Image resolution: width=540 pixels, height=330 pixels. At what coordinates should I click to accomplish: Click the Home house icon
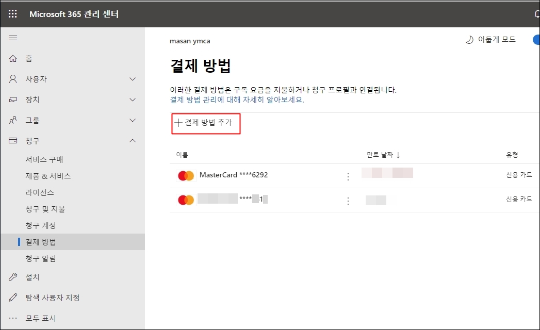pyautogui.click(x=13, y=59)
